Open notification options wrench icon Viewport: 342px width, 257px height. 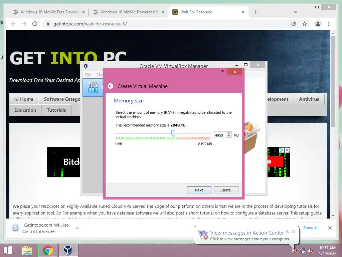[288, 232]
